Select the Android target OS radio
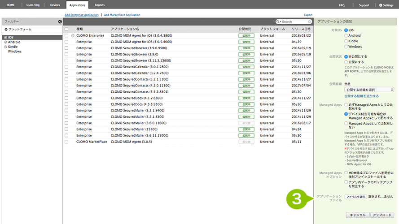Screen dimensions: 399x224 click(346, 36)
